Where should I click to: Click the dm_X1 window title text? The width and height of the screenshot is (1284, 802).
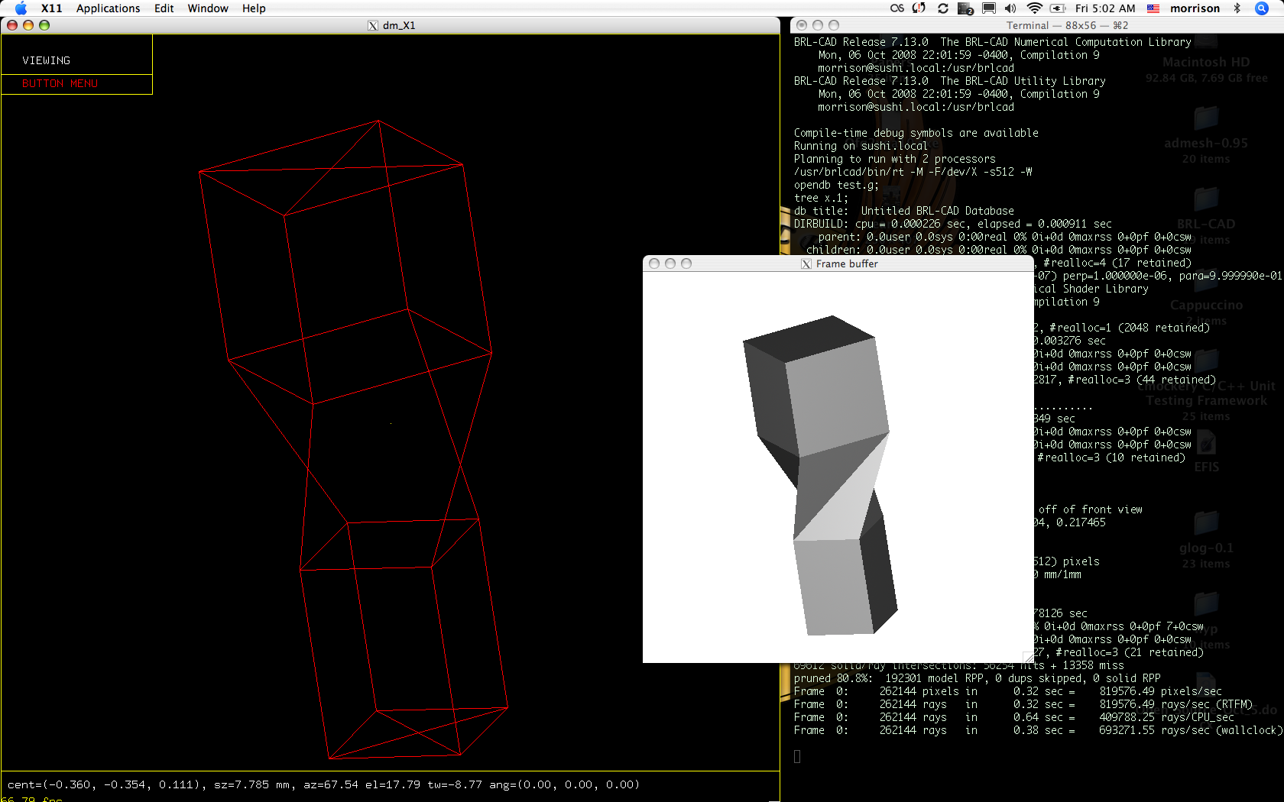[399, 25]
